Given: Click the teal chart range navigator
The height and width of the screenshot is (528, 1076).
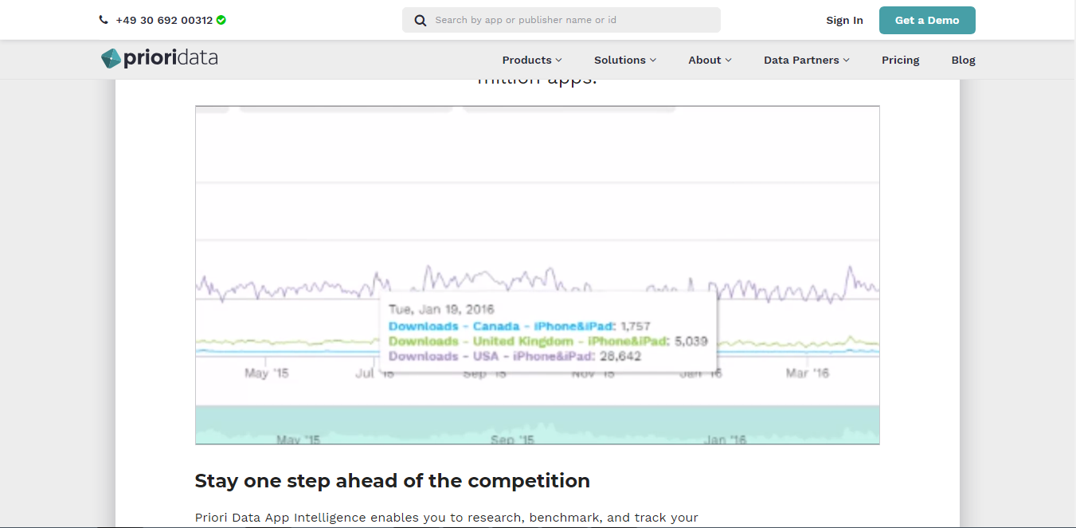Looking at the screenshot, I should [537, 424].
